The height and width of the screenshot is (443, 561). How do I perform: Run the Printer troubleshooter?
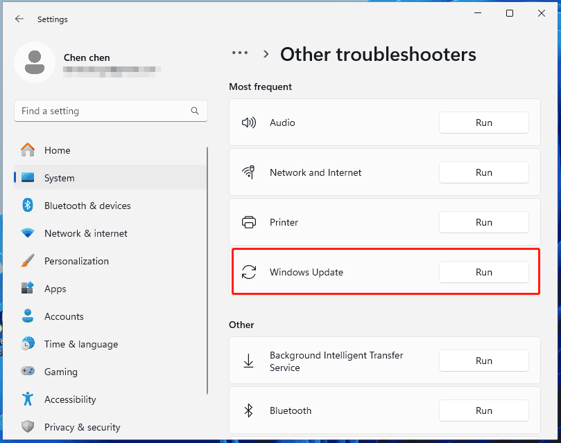pyautogui.click(x=483, y=222)
